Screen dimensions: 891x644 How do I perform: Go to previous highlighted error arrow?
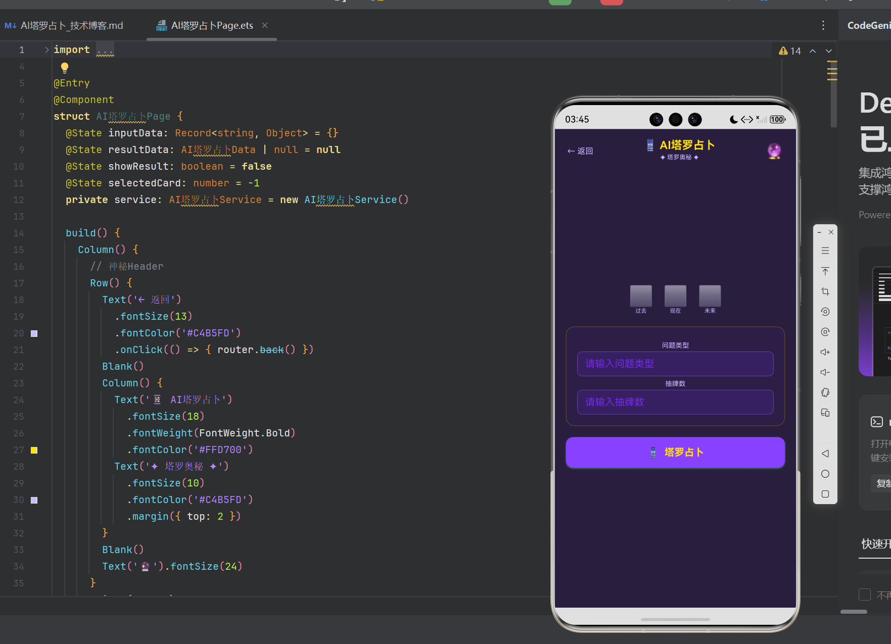pos(813,51)
